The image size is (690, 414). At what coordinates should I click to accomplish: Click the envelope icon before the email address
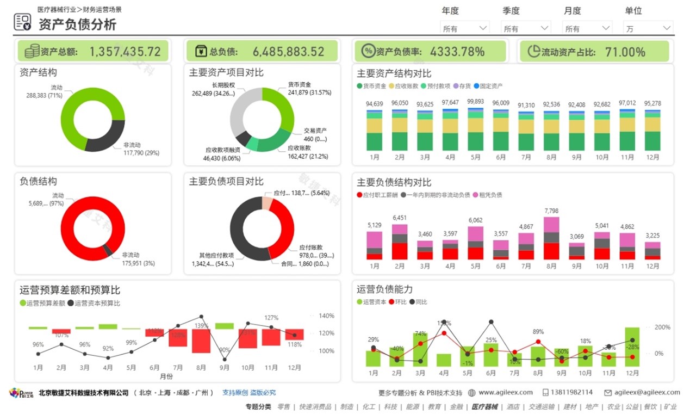608,392
